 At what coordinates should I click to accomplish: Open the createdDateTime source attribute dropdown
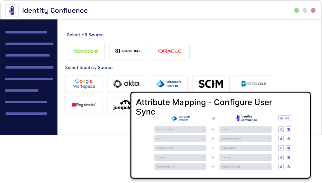180,167
